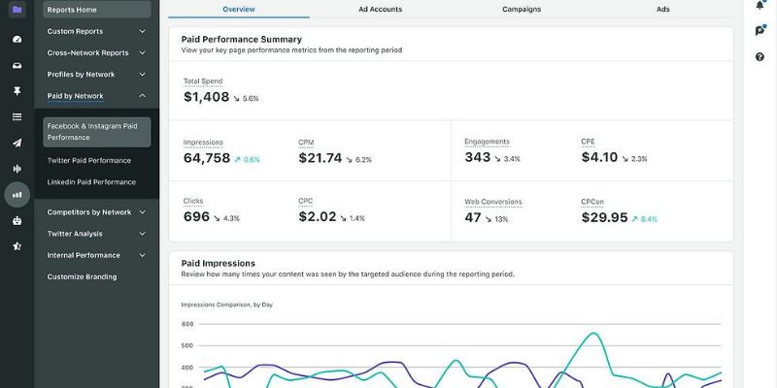
Task: Expand Cross-Network Reports chevron
Action: click(142, 52)
